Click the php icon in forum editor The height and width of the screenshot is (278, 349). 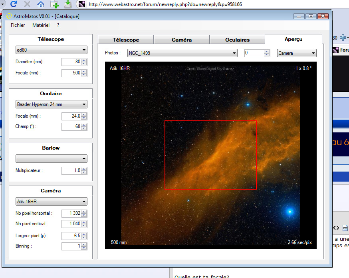345,228
